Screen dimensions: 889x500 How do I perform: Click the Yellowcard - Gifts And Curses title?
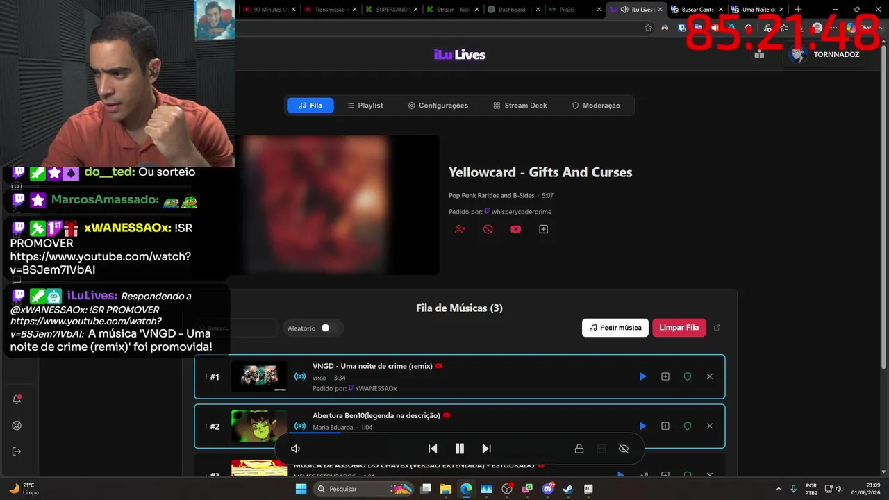coord(540,172)
